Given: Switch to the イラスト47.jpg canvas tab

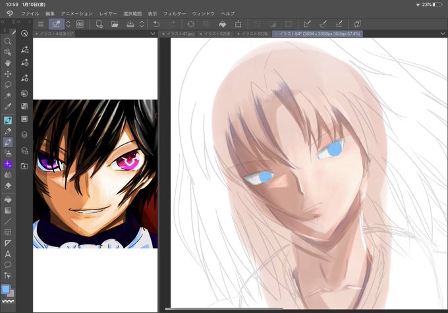Looking at the screenshot, I should click(178, 34).
